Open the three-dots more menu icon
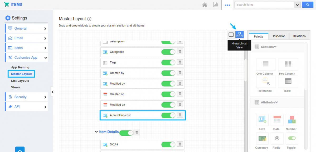Screen dimensions: 316x152 (227, 5)
